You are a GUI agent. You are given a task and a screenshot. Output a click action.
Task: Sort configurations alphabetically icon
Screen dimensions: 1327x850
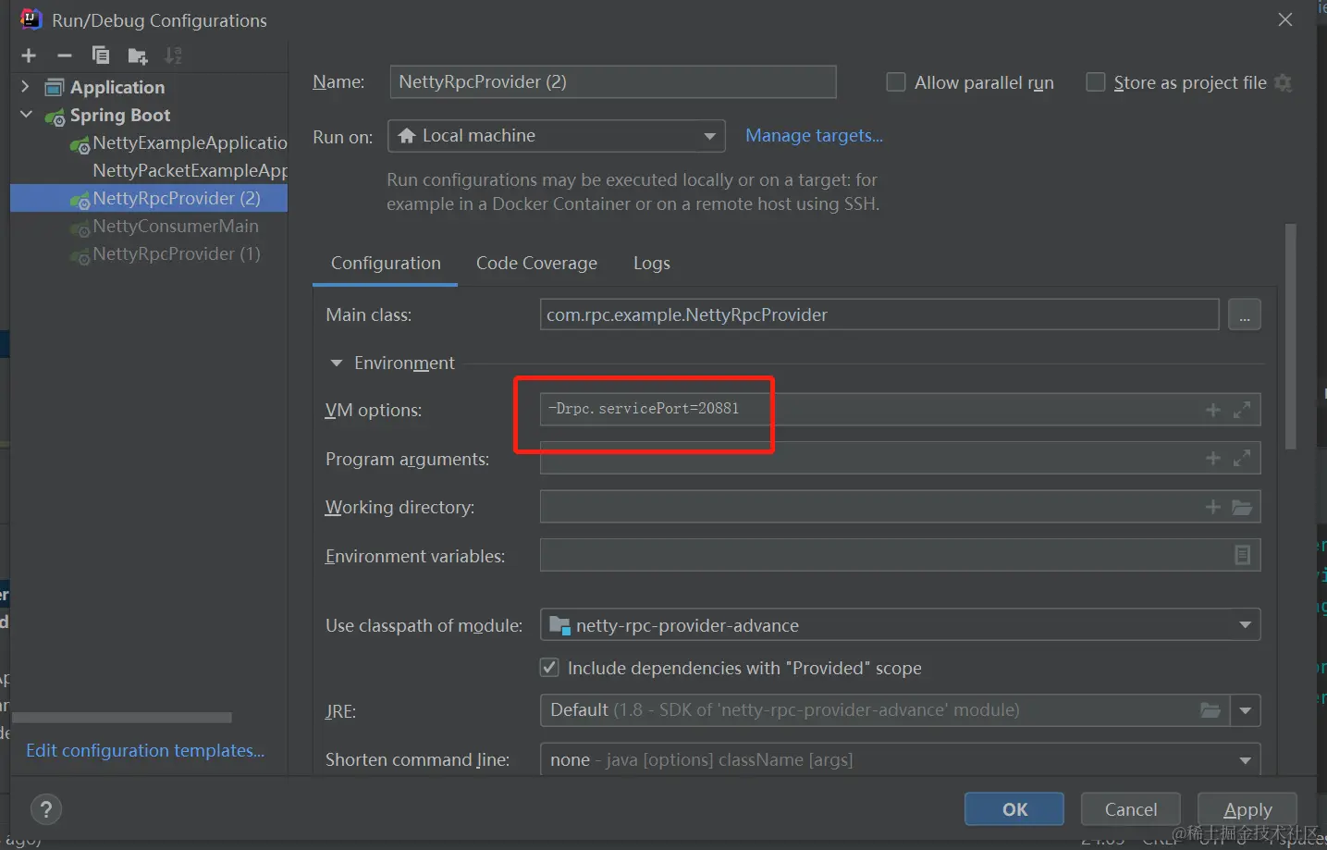[173, 56]
